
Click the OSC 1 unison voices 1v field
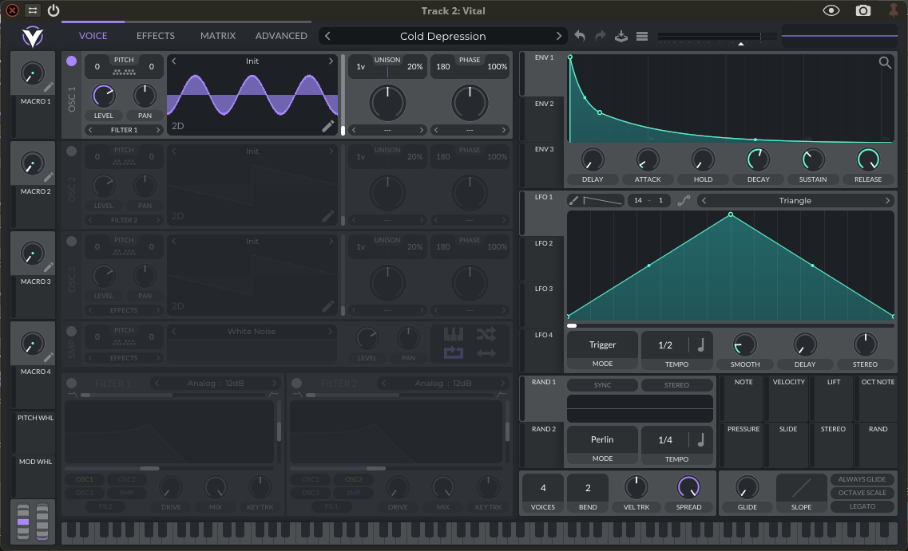pos(361,67)
